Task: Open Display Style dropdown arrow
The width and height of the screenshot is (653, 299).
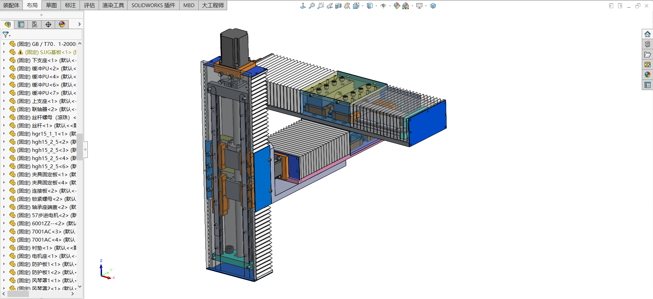Action: 376,6
